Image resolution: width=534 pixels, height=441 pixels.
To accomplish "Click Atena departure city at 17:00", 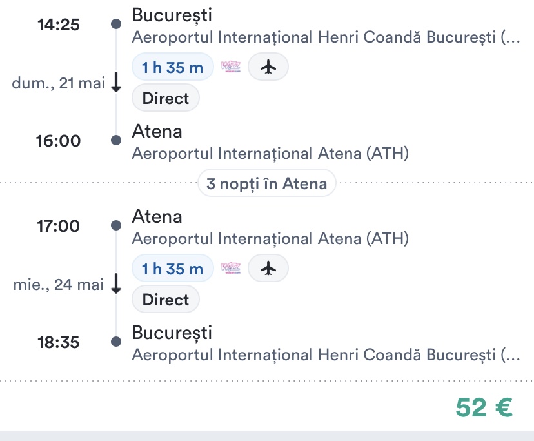I will pyautogui.click(x=157, y=216).
